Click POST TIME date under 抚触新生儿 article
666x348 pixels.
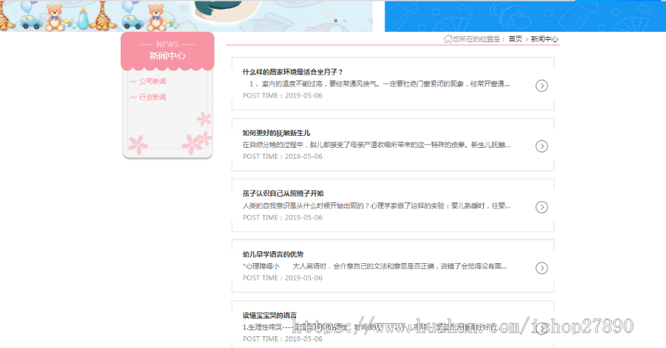[283, 157]
